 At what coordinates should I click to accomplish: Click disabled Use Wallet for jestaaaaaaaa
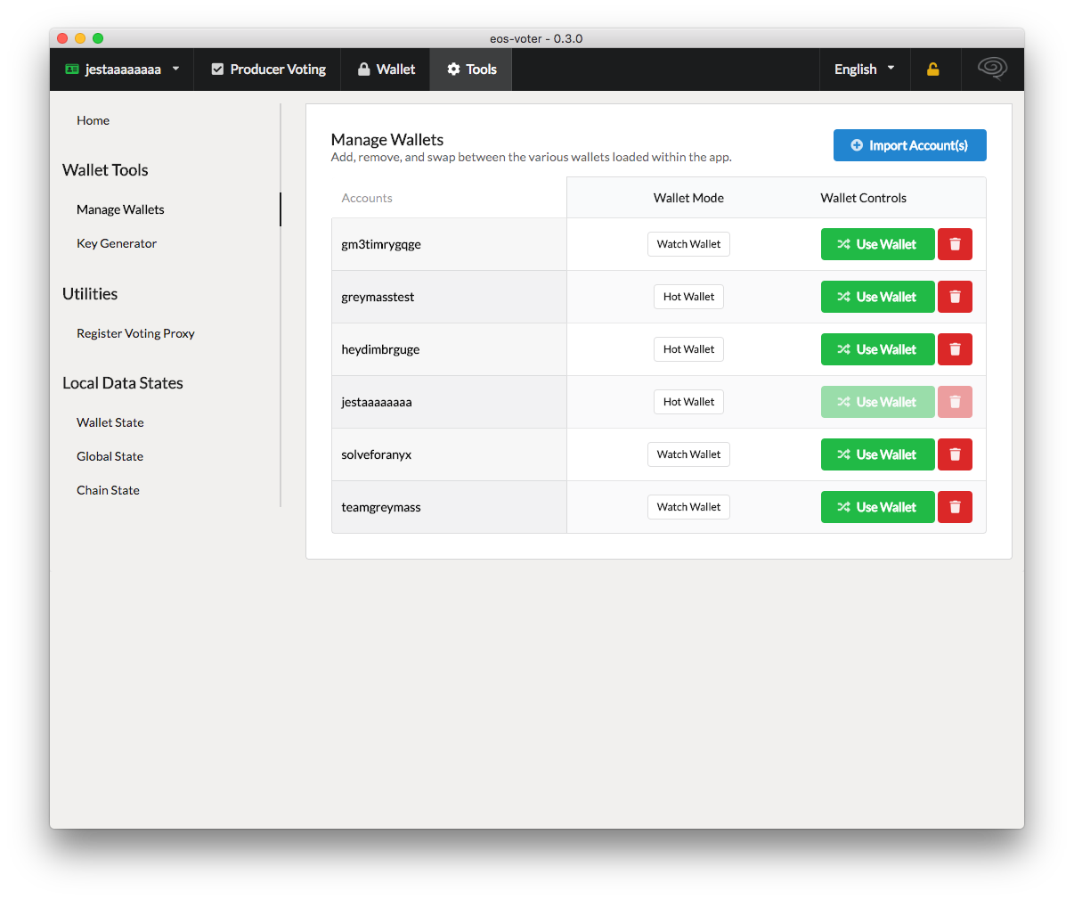click(x=877, y=402)
